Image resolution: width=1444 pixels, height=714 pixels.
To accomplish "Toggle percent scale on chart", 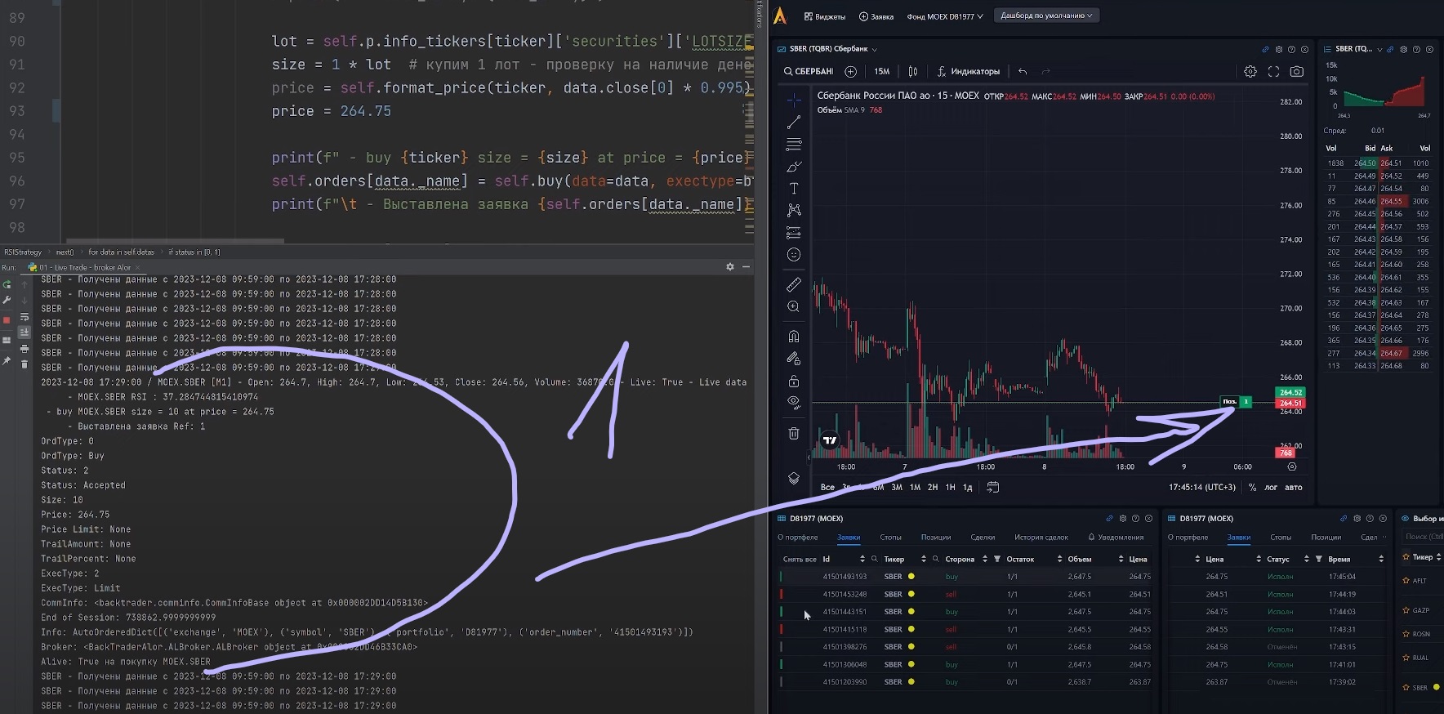I will click(x=1252, y=487).
